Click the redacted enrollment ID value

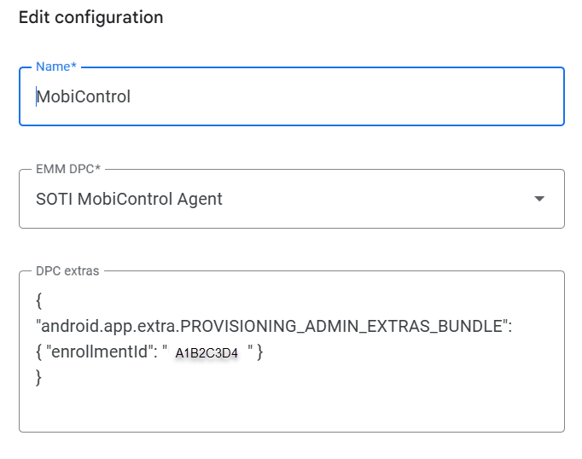coord(207,352)
